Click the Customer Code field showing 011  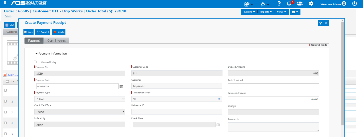point(177,73)
